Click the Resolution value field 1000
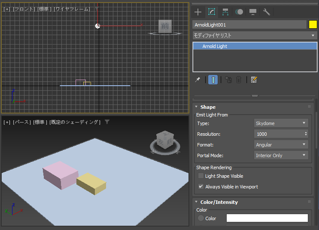The width and height of the screenshot is (319, 230). tap(279, 134)
